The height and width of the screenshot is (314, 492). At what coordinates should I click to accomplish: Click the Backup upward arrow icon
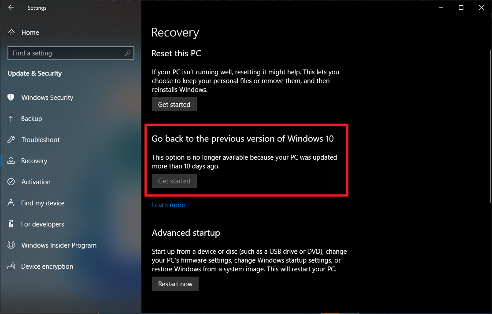coord(11,118)
